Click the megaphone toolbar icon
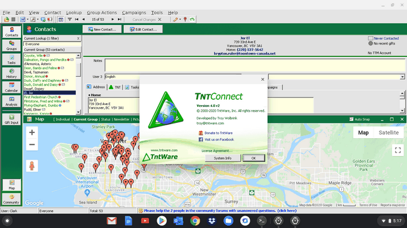Viewport: 407px width, 228px height. pos(50,20)
